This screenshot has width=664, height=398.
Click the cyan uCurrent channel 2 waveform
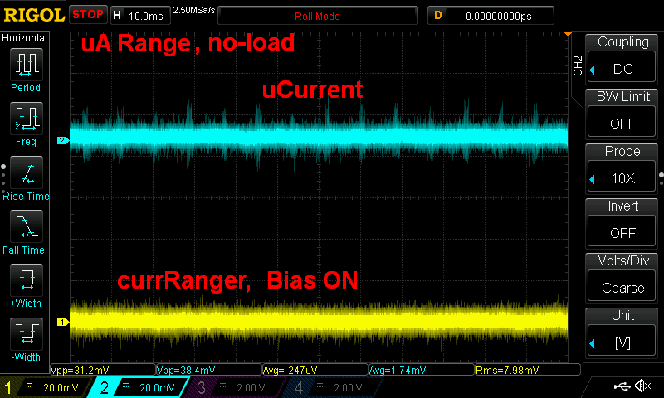[319, 138]
